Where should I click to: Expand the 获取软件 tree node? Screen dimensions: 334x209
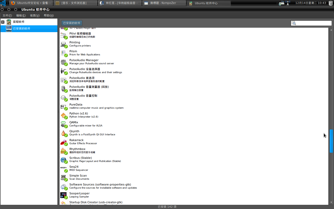click(x=3, y=22)
